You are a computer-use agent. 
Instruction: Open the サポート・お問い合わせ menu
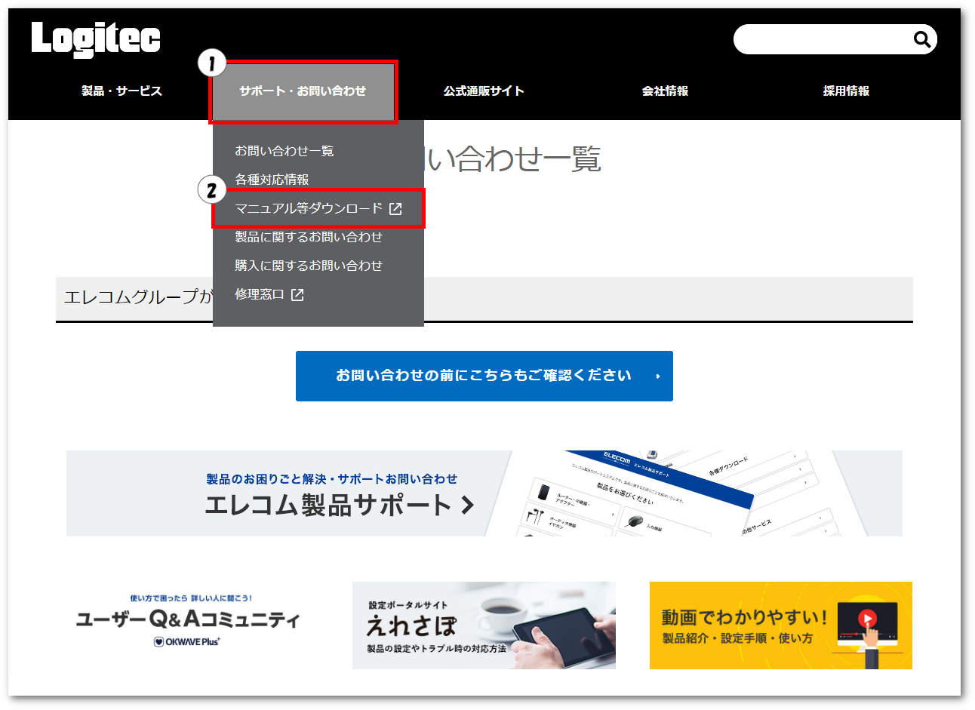pos(303,91)
